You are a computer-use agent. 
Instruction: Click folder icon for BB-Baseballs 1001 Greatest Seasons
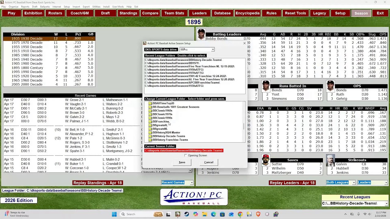point(150,107)
